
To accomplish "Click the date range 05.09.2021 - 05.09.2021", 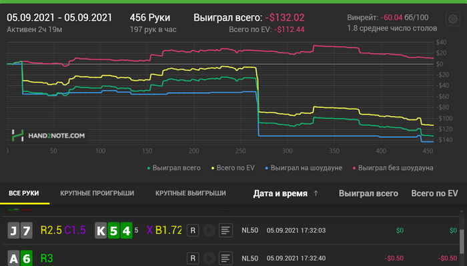I will [x=59, y=17].
